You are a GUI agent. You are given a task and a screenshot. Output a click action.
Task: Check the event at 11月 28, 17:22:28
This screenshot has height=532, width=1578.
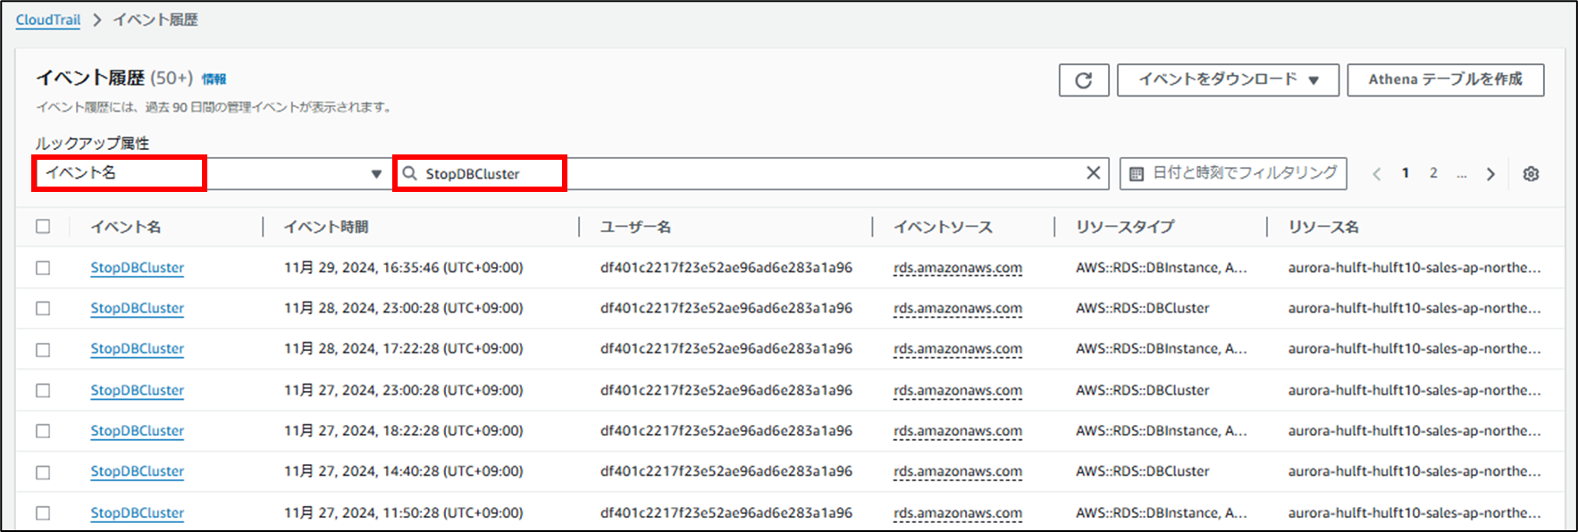[43, 349]
